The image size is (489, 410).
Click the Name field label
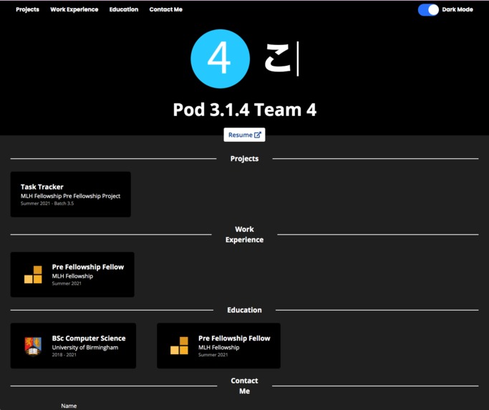pos(69,406)
